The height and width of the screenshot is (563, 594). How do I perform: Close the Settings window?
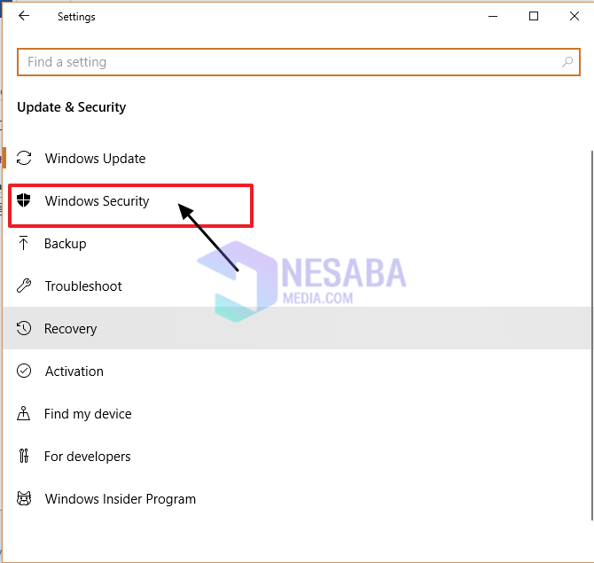pyautogui.click(x=573, y=16)
